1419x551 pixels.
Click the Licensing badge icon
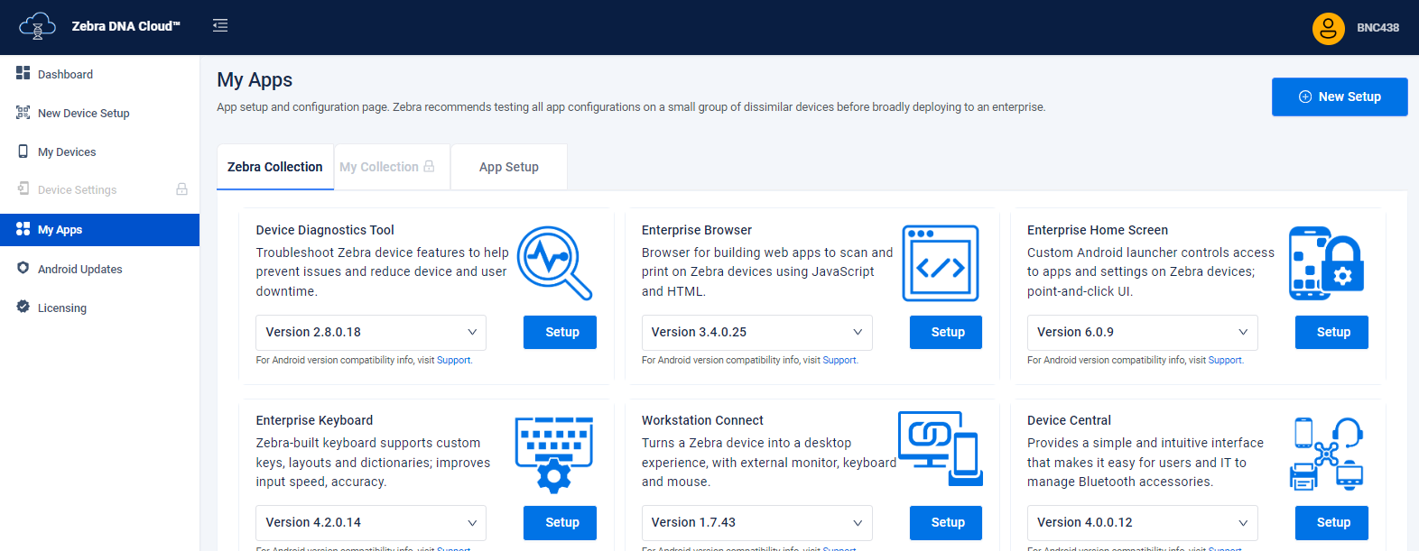coord(23,307)
